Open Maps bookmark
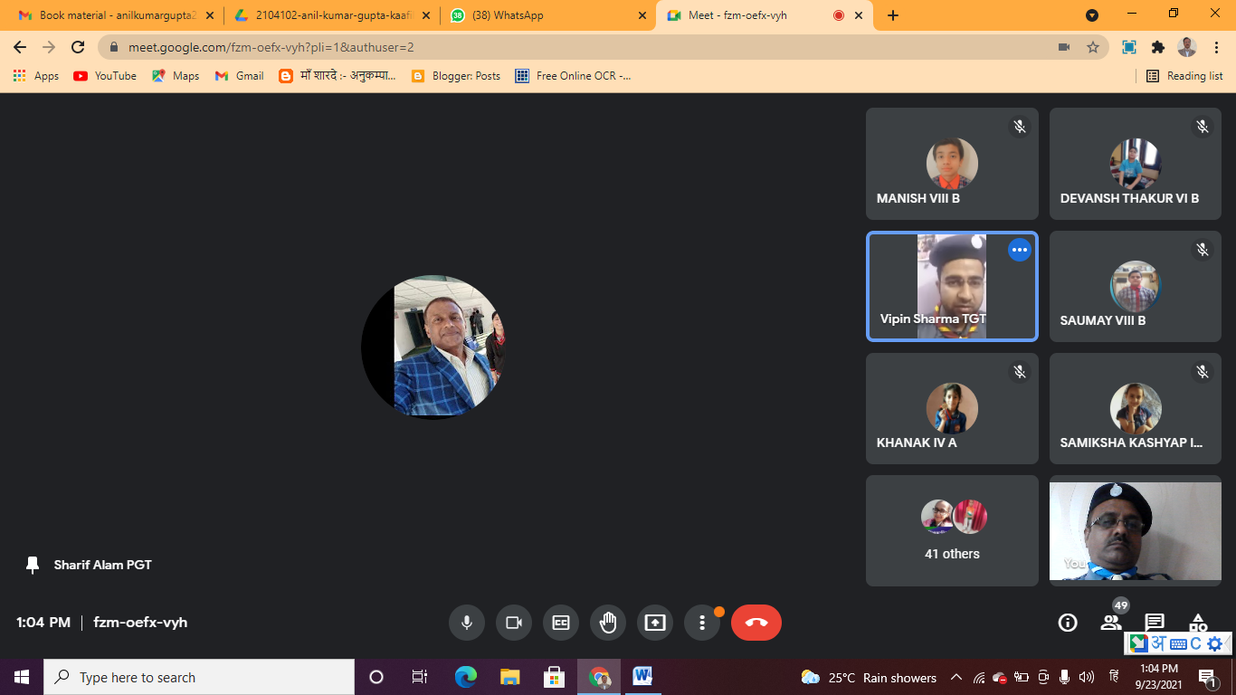Viewport: 1236px width, 695px height. (176, 76)
